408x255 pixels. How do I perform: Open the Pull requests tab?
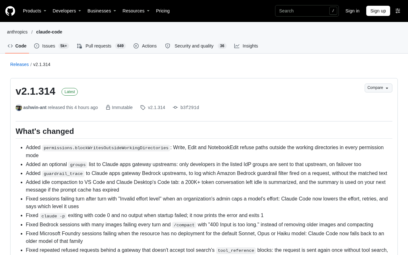pos(101,46)
